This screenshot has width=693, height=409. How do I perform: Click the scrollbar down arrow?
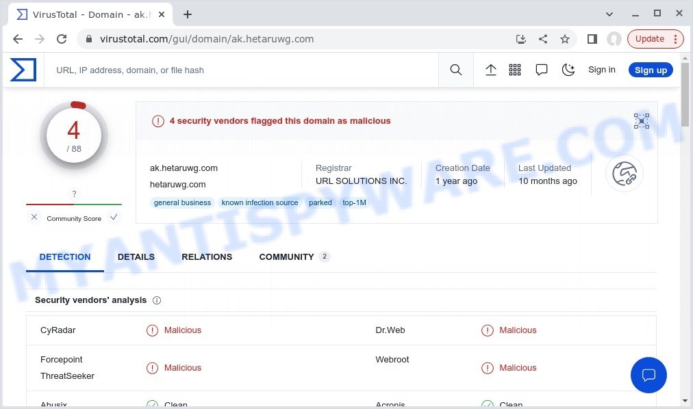click(685, 401)
